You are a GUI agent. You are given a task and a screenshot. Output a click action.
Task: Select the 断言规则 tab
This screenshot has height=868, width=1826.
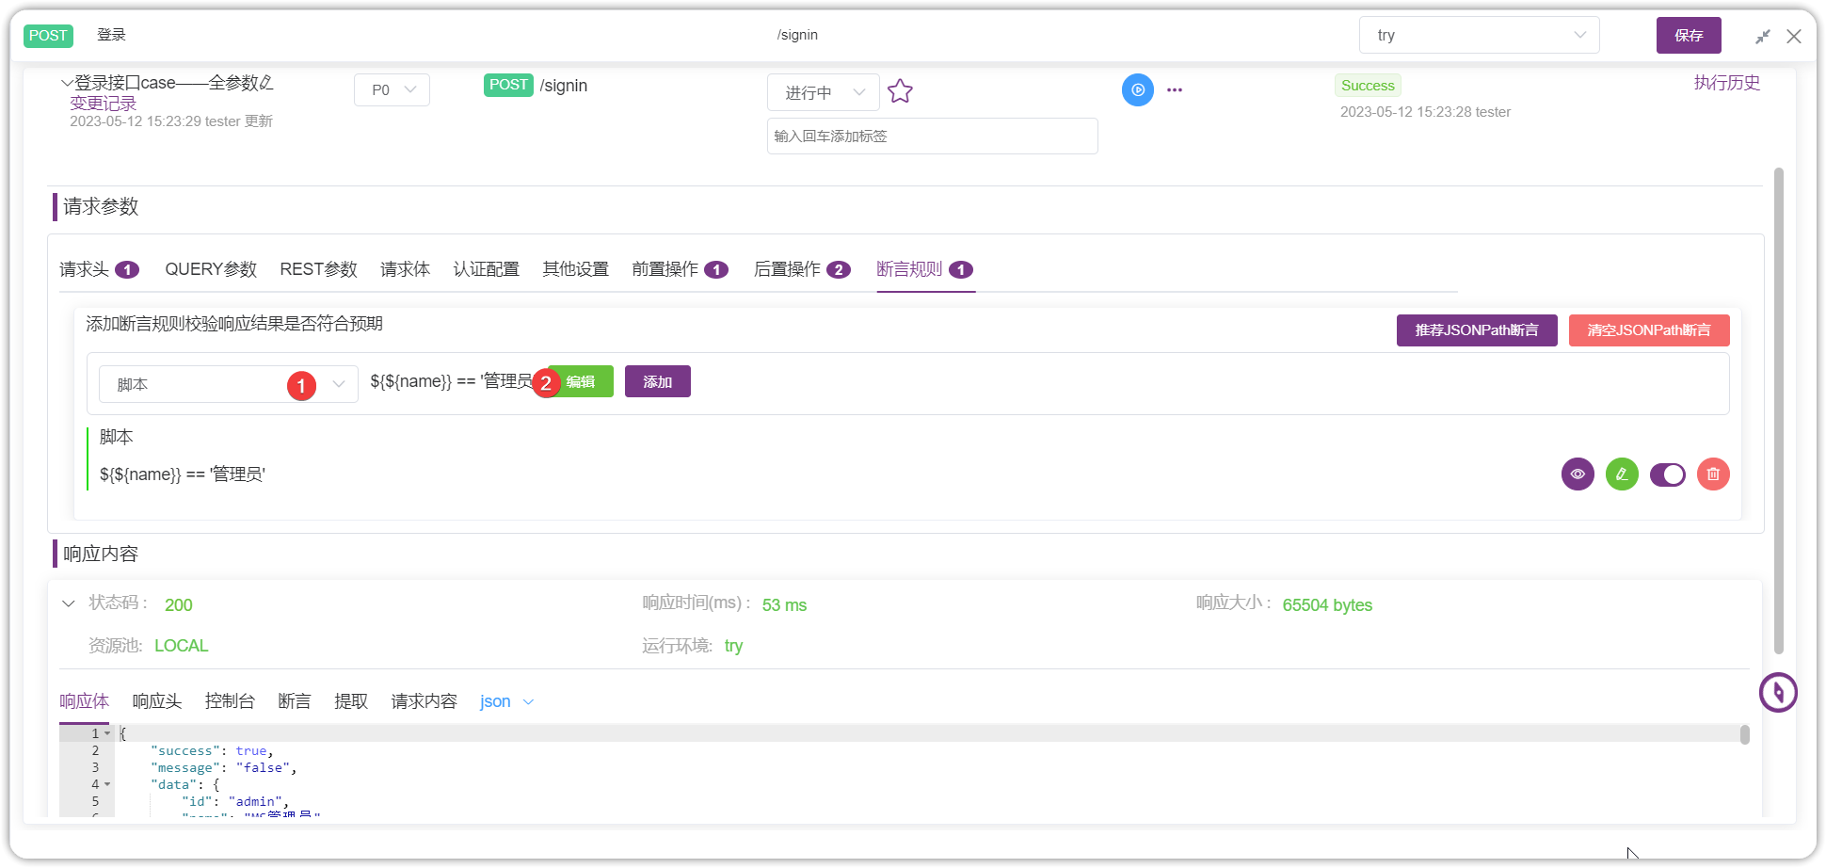click(x=924, y=270)
